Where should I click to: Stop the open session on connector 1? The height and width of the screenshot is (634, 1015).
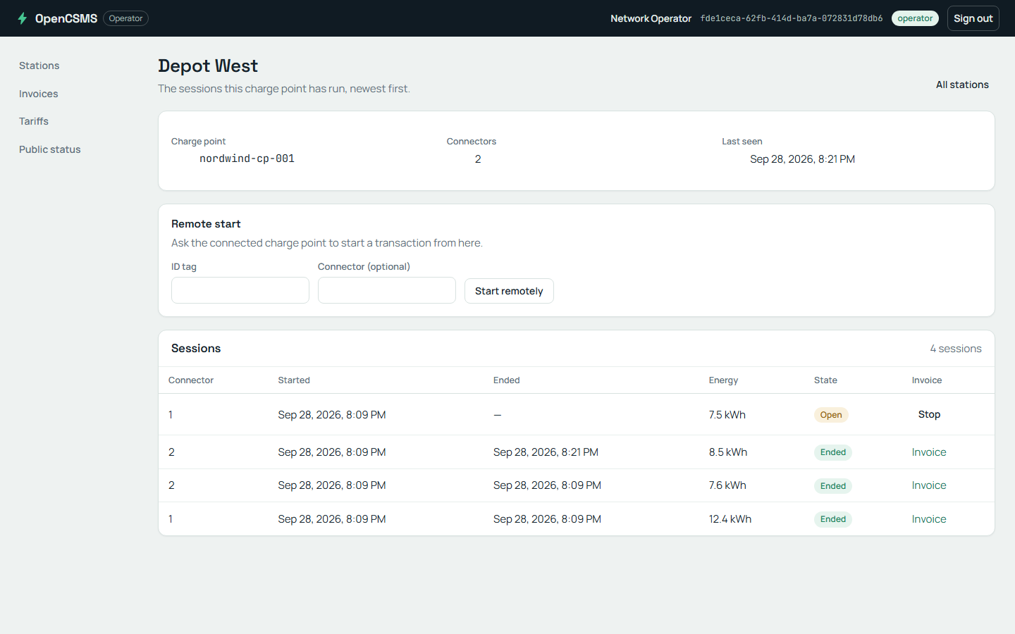(929, 414)
